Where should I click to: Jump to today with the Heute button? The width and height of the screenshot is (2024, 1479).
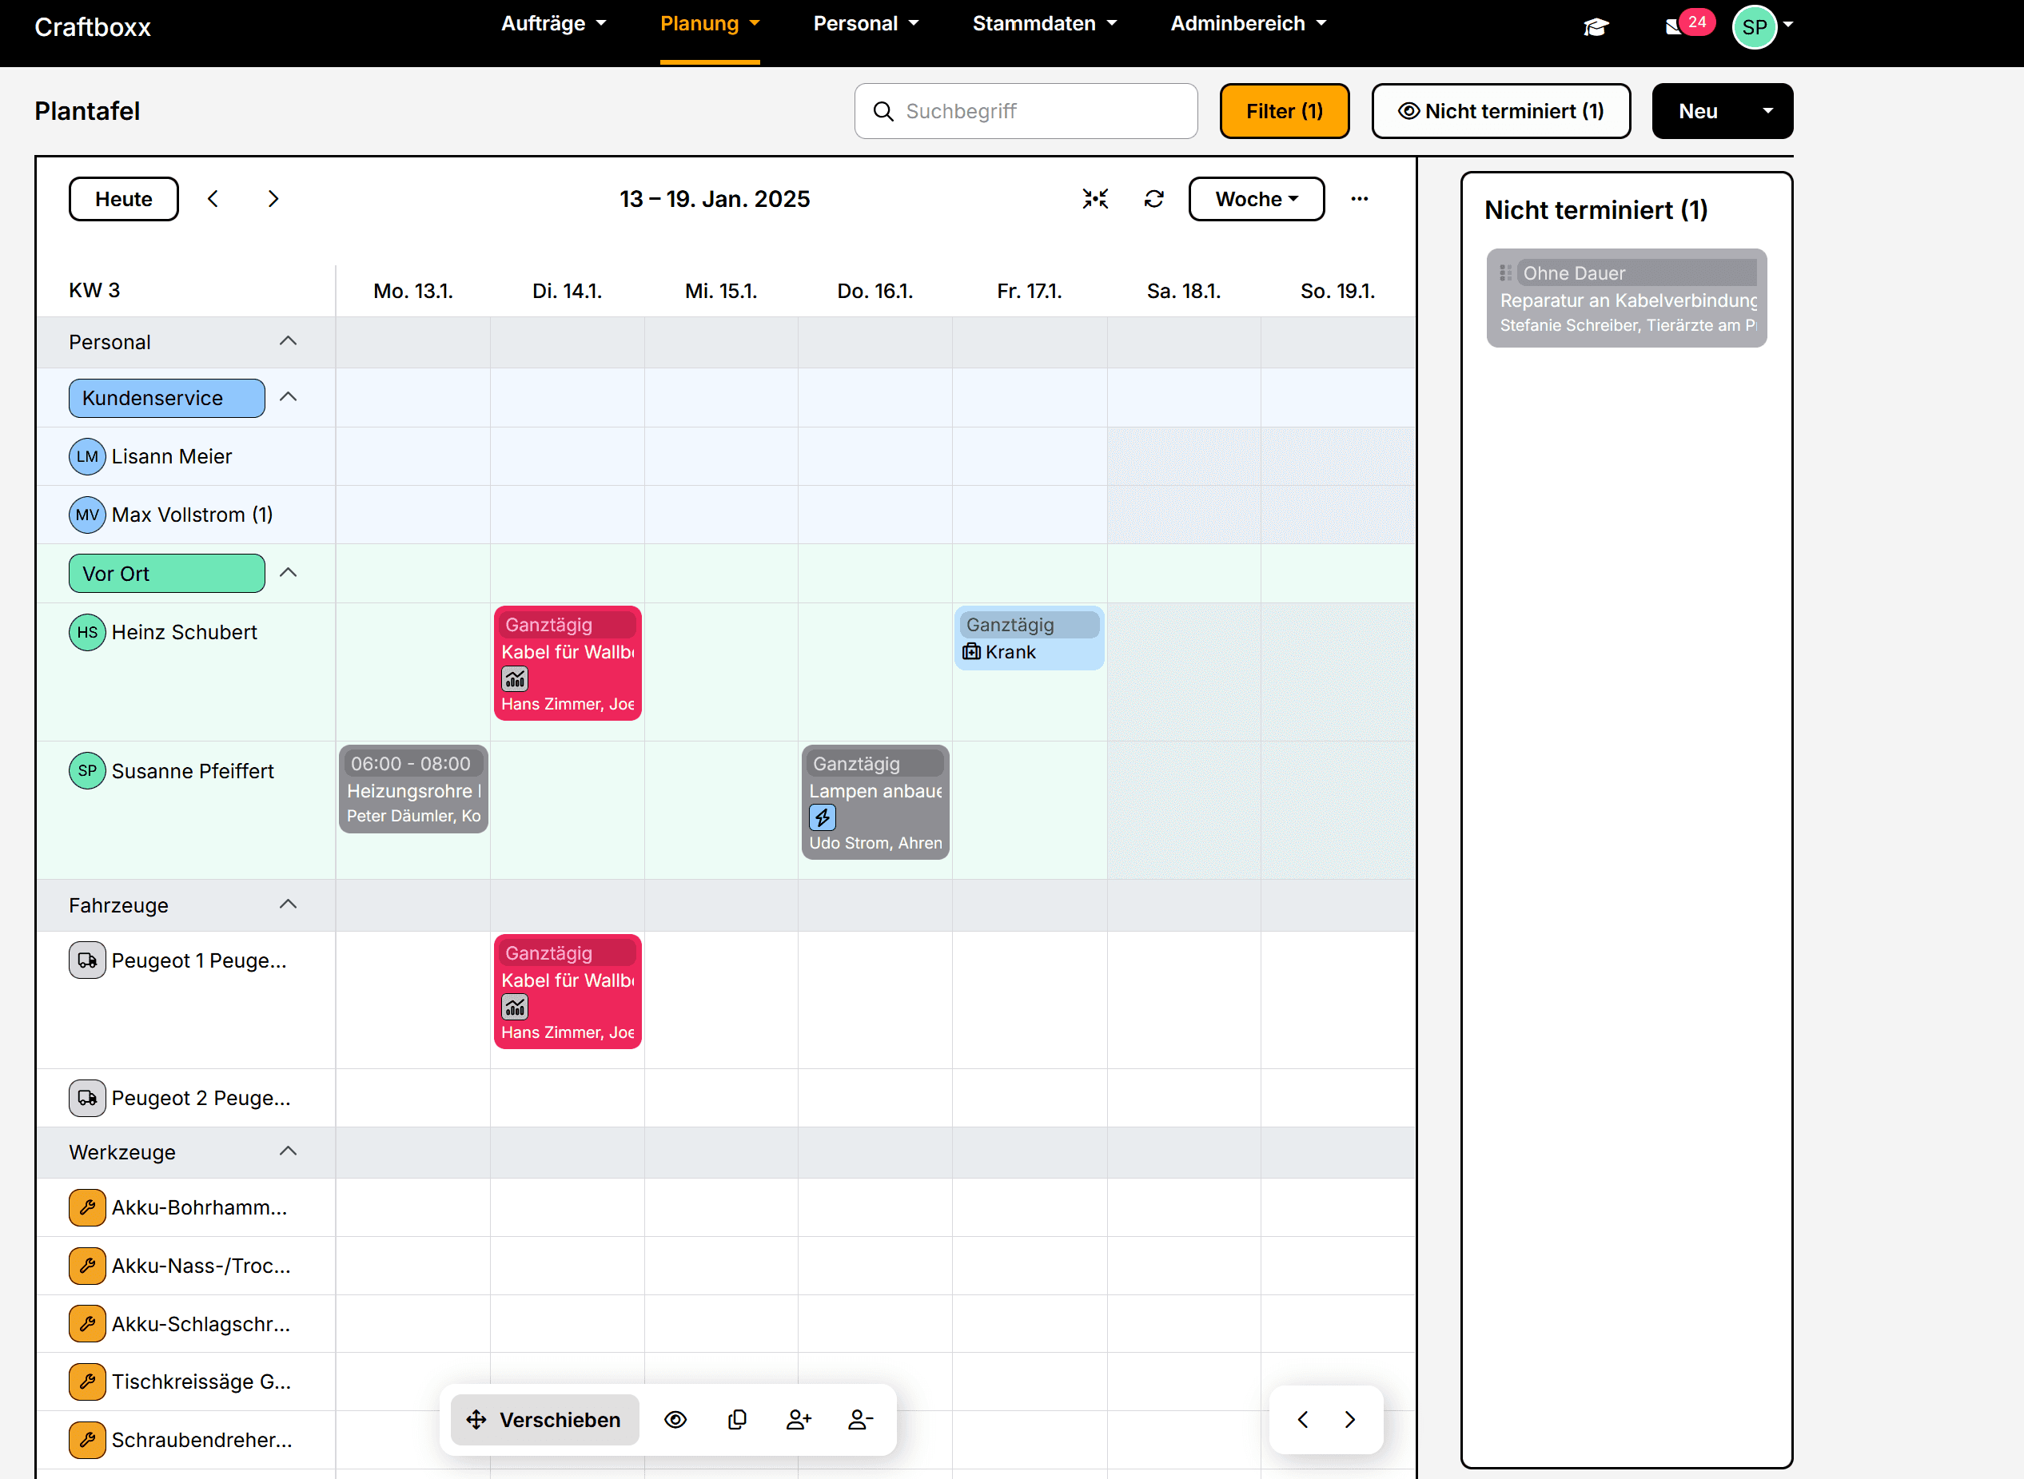[122, 199]
